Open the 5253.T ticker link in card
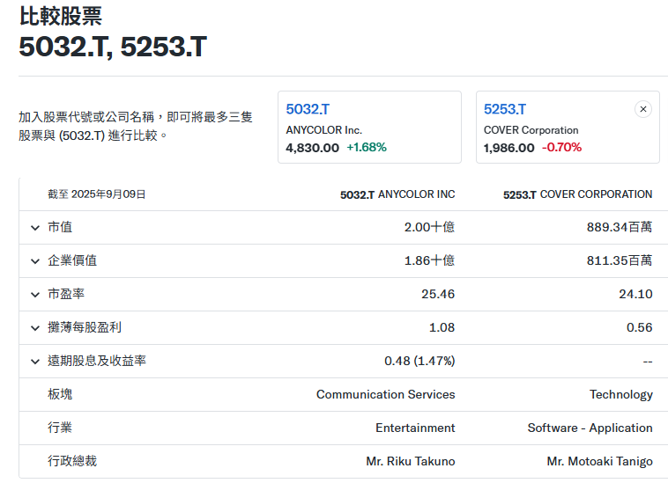The height and width of the screenshot is (483, 668). pyautogui.click(x=505, y=109)
